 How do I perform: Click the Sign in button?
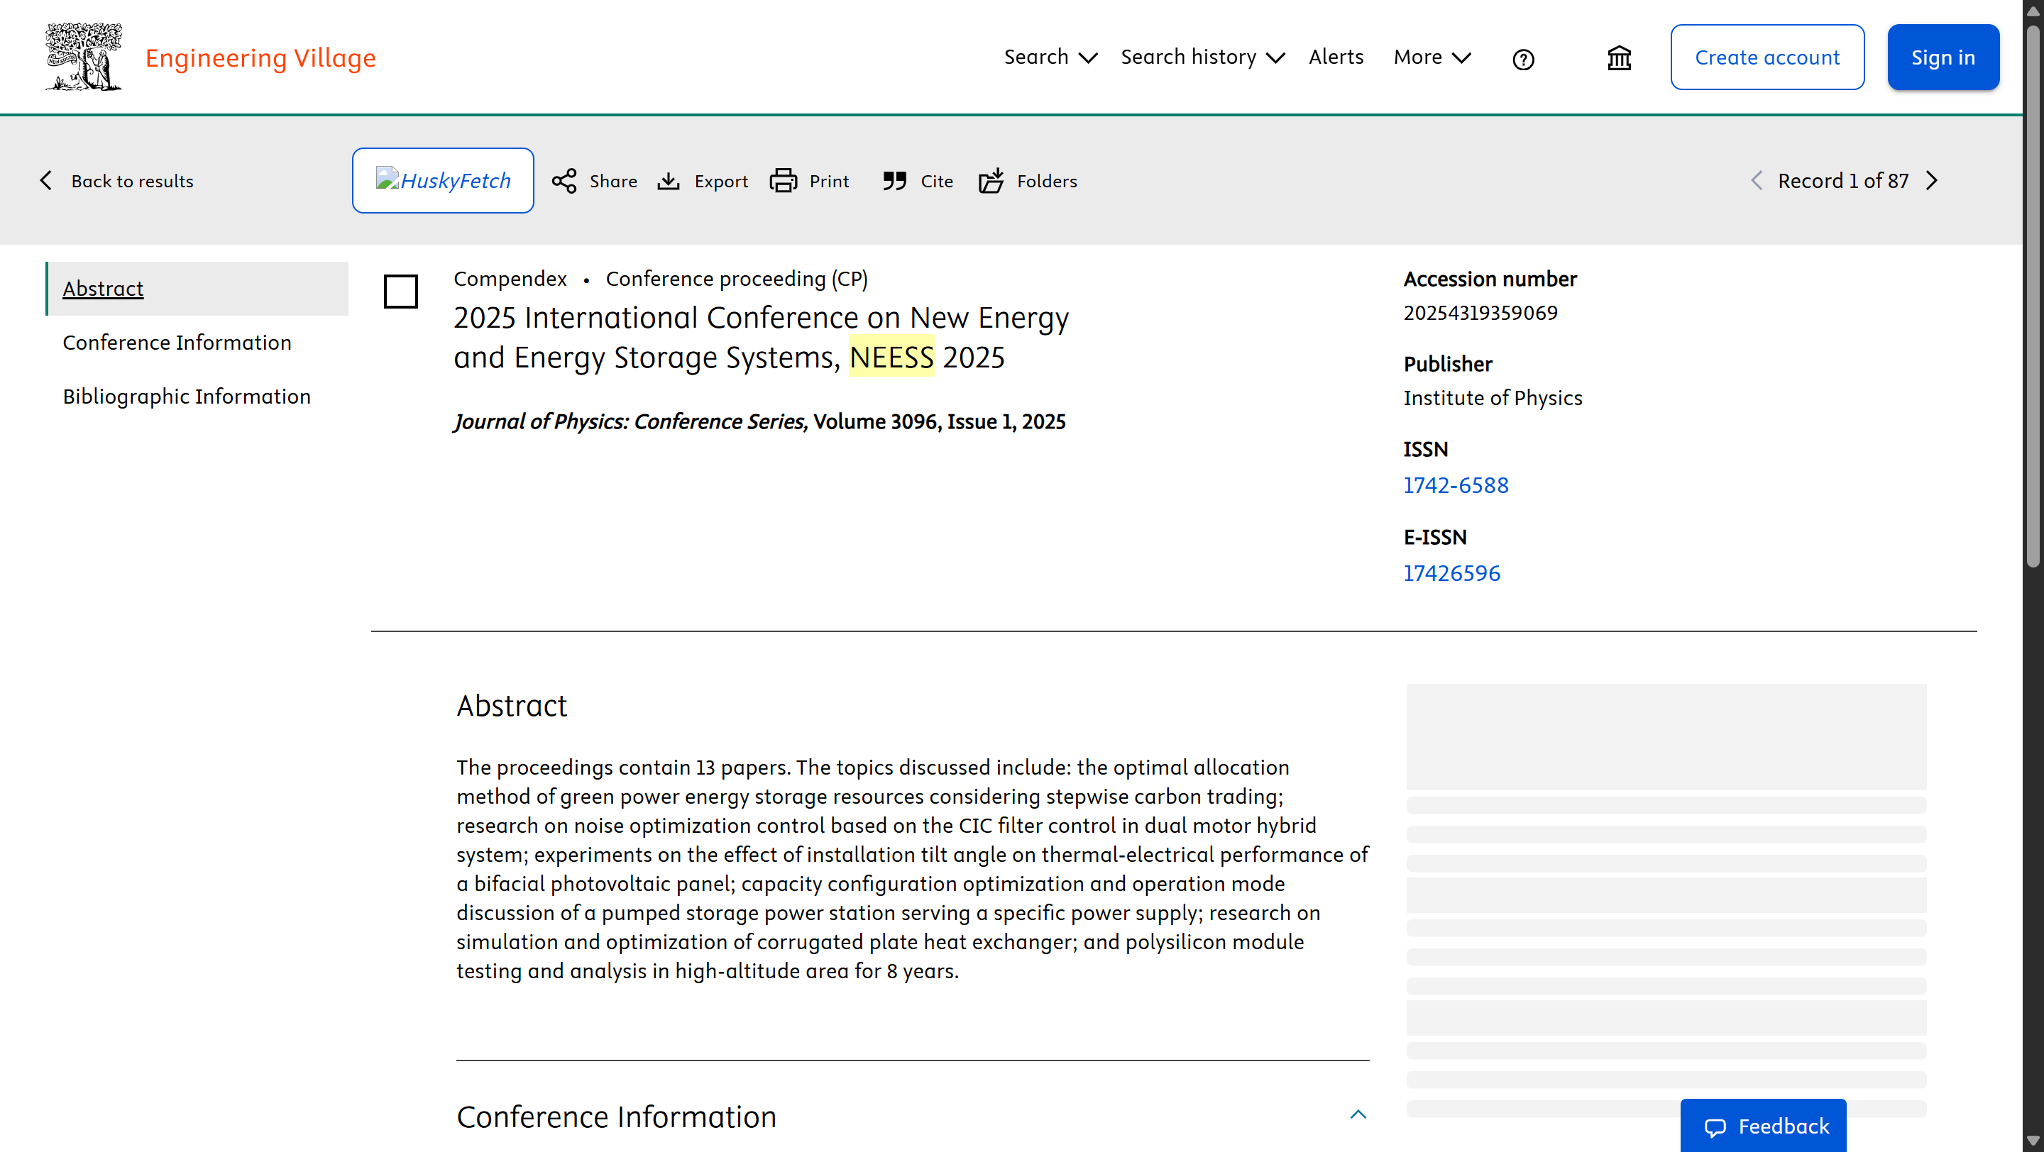point(1943,57)
